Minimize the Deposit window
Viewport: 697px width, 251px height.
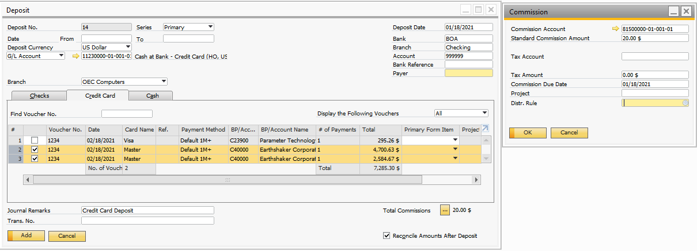coord(465,10)
